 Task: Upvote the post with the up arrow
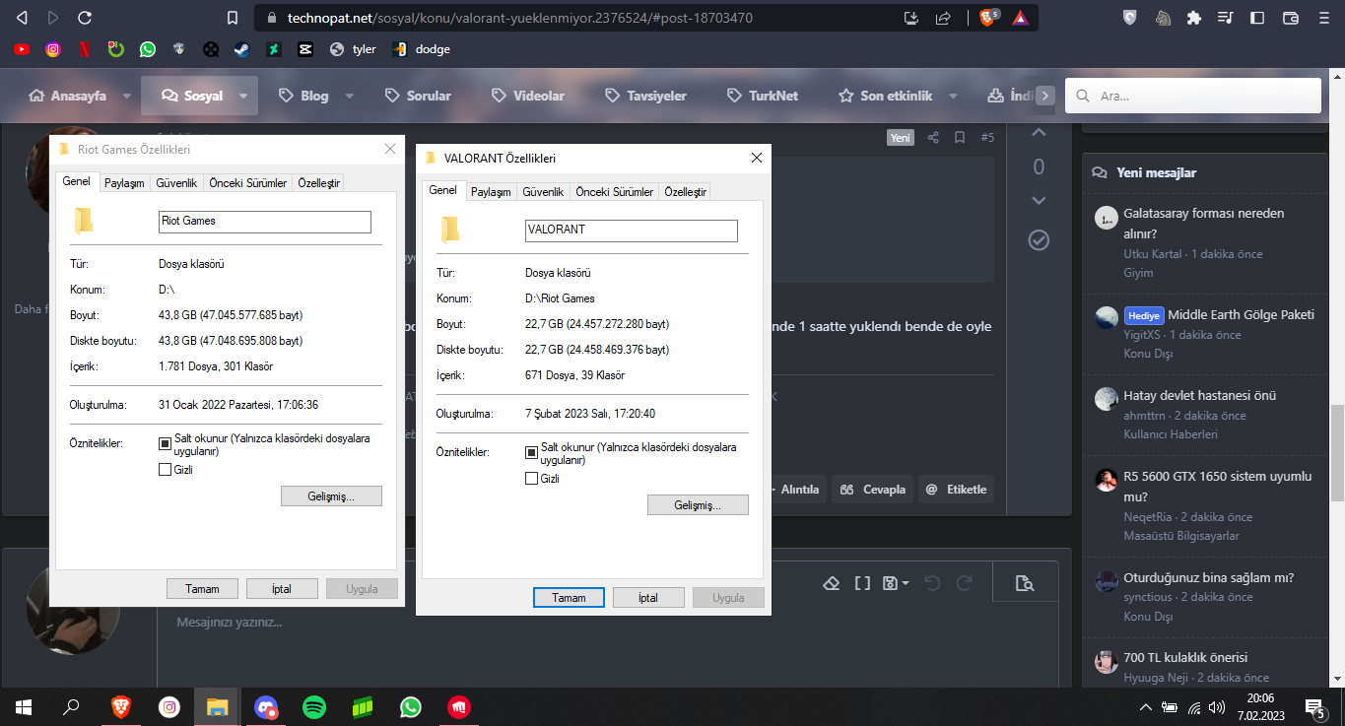coord(1039,134)
